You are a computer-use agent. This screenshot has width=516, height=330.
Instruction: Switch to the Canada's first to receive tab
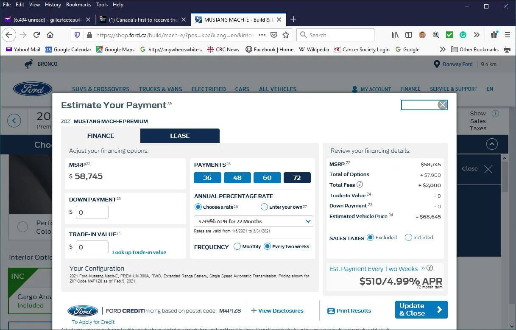[x=143, y=20]
